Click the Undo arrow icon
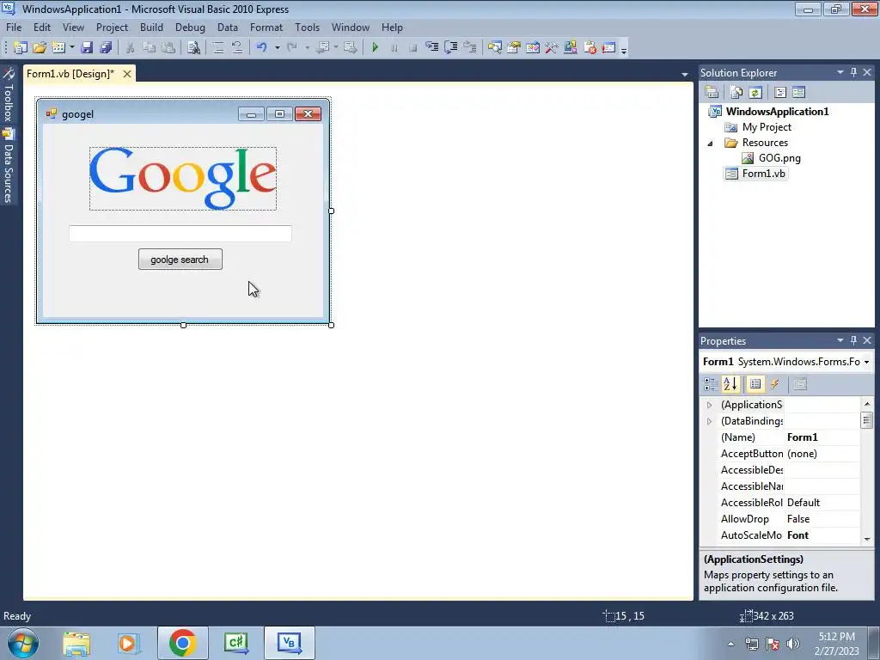Image resolution: width=880 pixels, height=660 pixels. [261, 48]
